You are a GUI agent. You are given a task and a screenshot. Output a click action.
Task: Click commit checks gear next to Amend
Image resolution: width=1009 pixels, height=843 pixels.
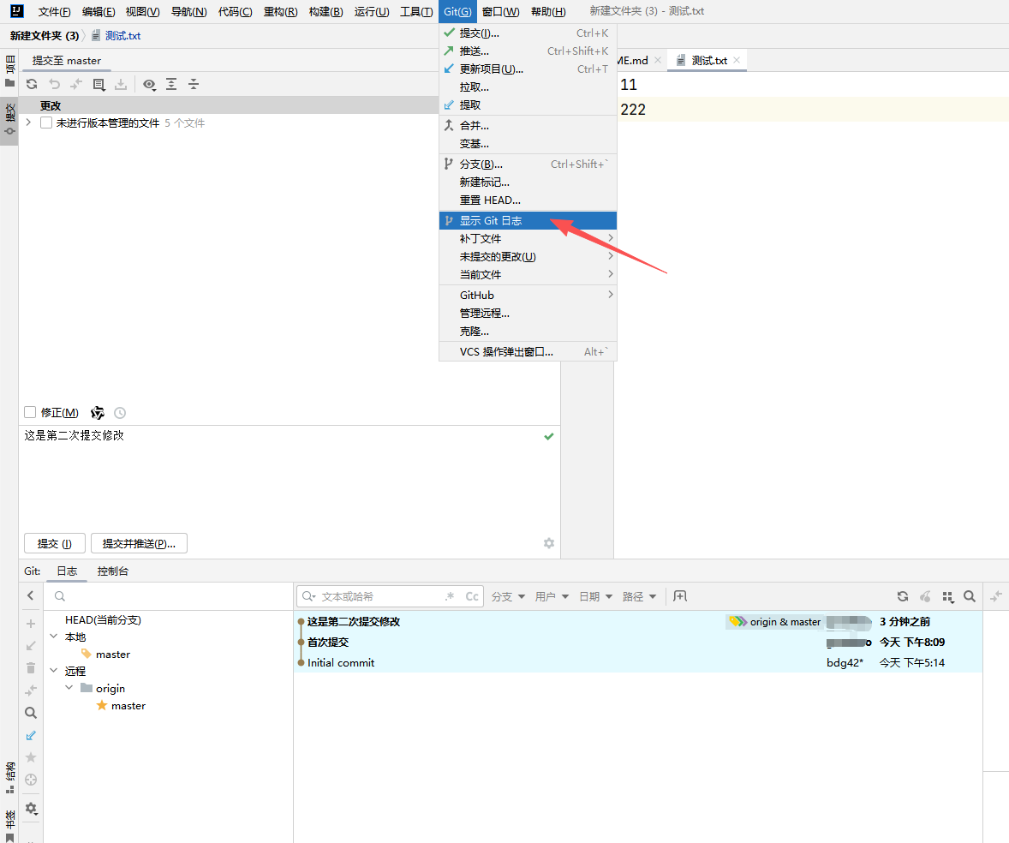coord(97,412)
